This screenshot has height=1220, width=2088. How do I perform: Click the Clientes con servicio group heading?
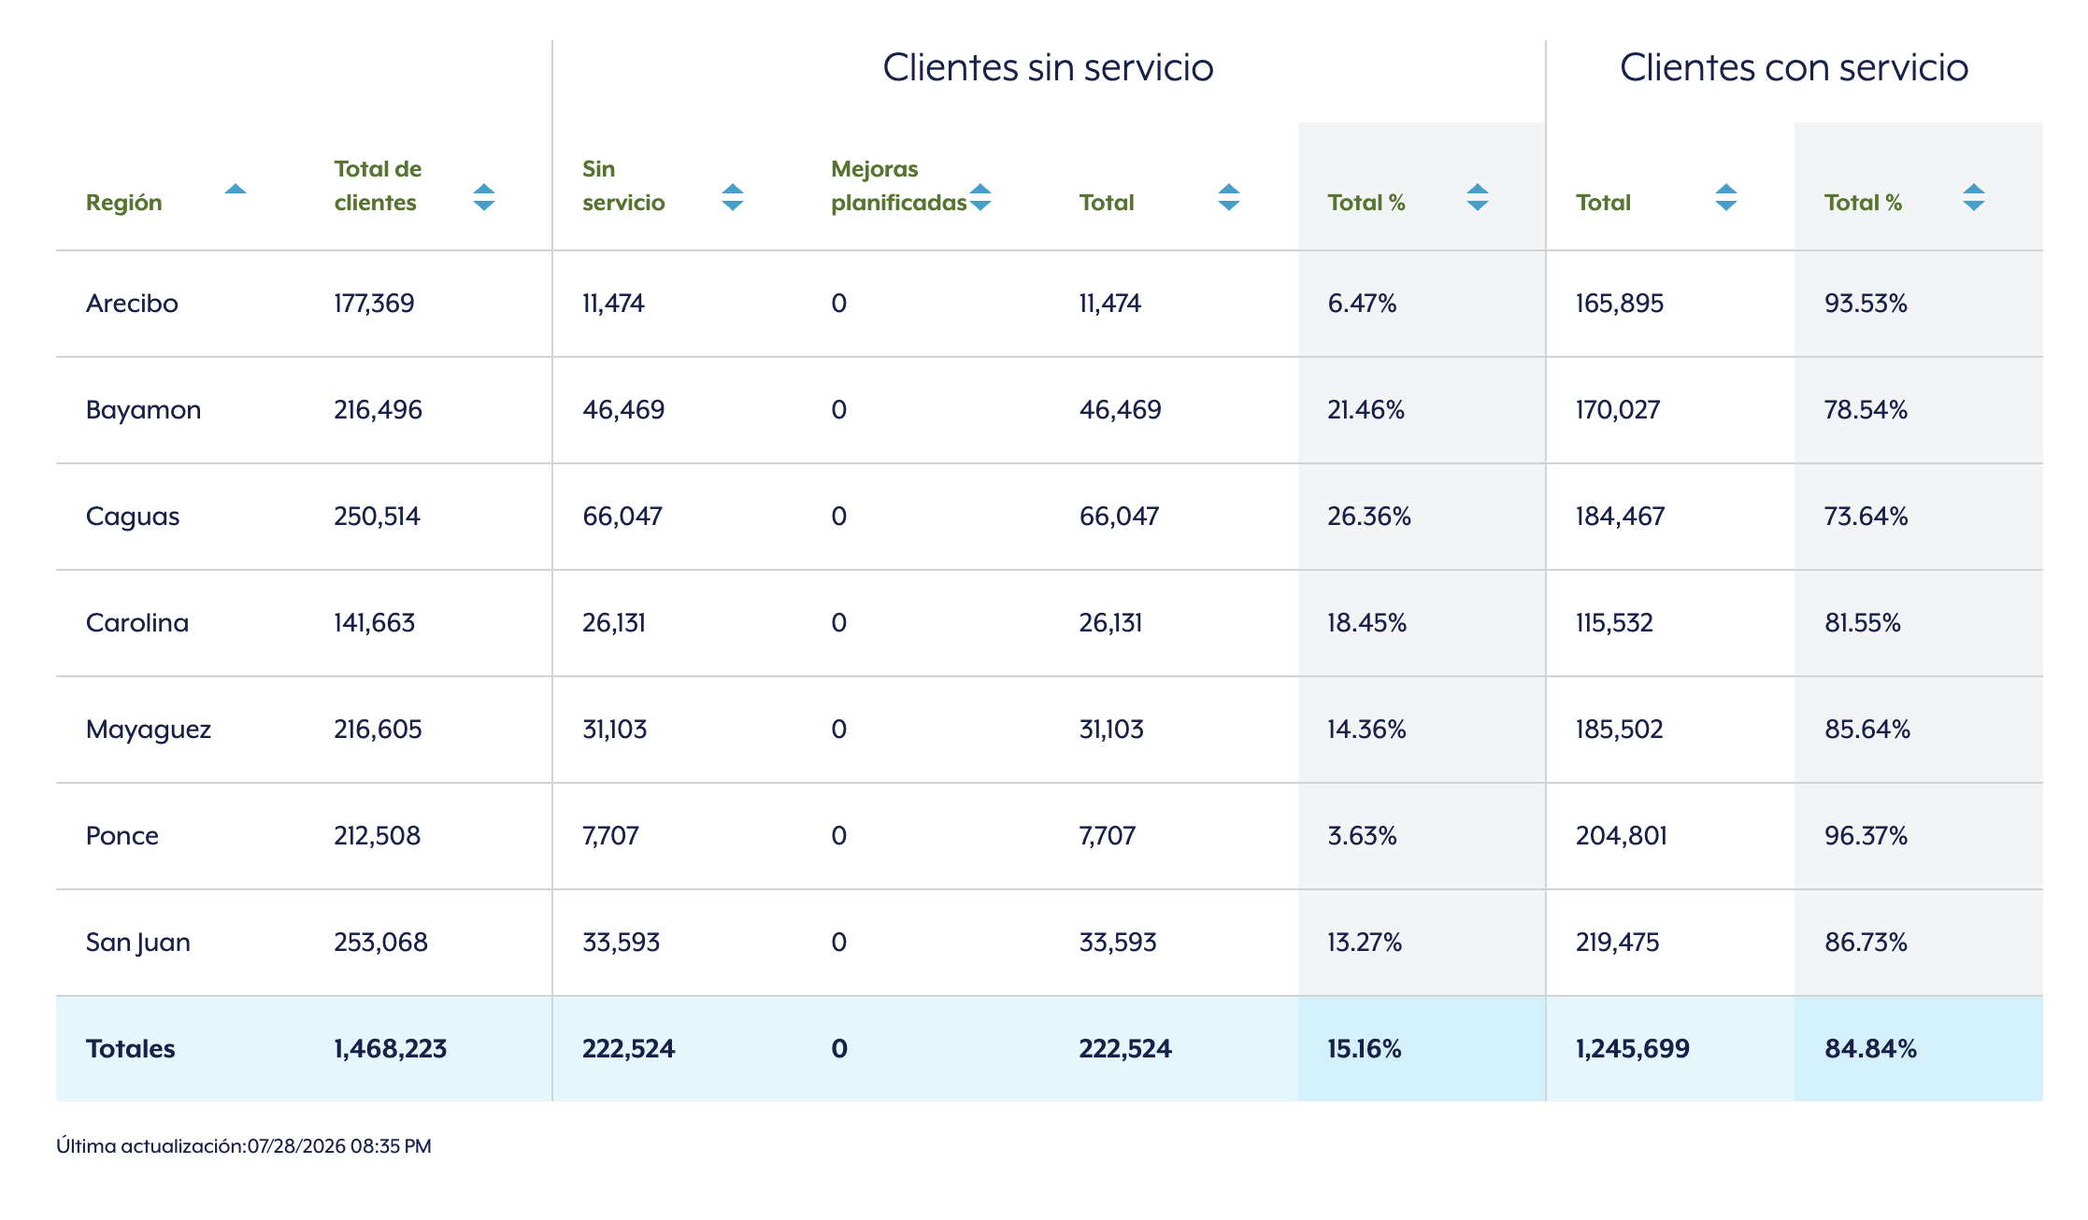click(1794, 67)
